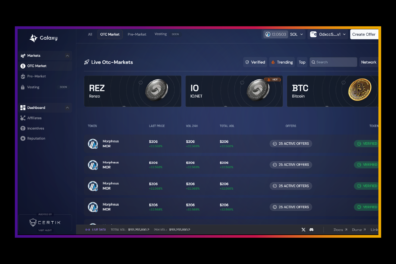Toggle the Verified filter

(255, 62)
